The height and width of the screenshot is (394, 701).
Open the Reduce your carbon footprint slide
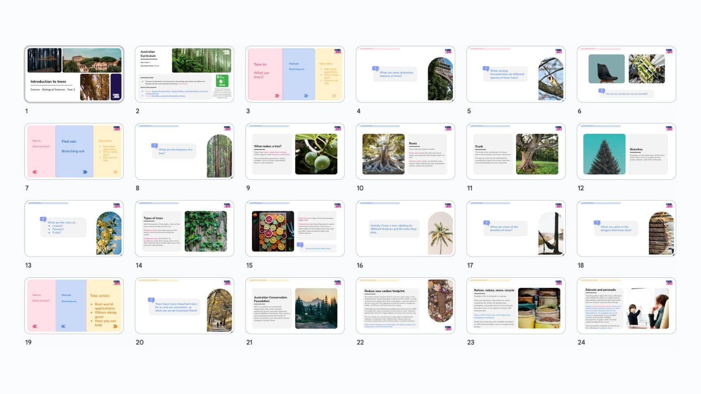pos(405,306)
